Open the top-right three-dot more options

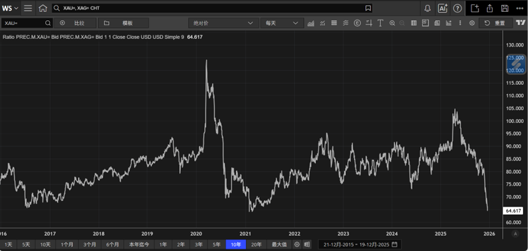pos(519,8)
